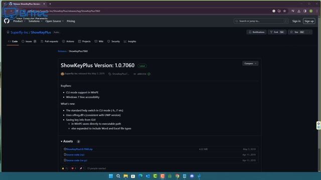Open the Wiki tab

(99, 41)
